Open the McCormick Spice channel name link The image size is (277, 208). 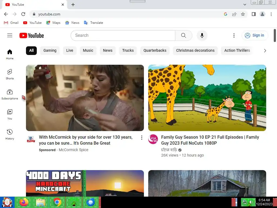click(x=74, y=150)
